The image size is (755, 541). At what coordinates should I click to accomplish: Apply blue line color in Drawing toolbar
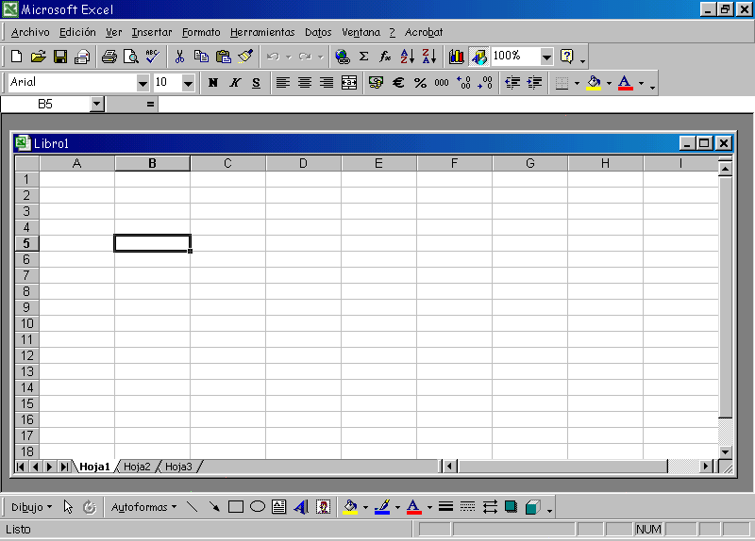coord(382,507)
